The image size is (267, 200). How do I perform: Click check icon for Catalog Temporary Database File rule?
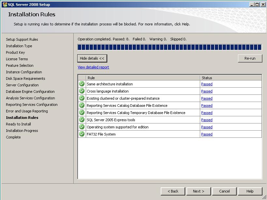82,112
